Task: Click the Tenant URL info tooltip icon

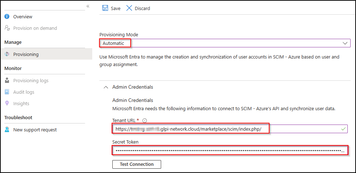Action: click(145, 121)
